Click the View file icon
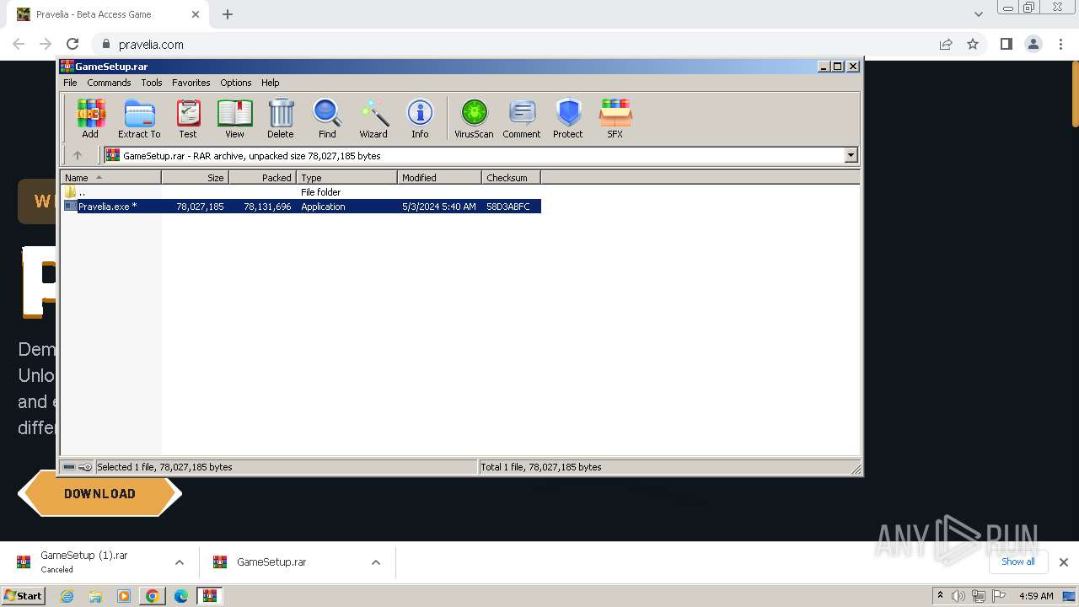1079x607 pixels. [x=234, y=118]
